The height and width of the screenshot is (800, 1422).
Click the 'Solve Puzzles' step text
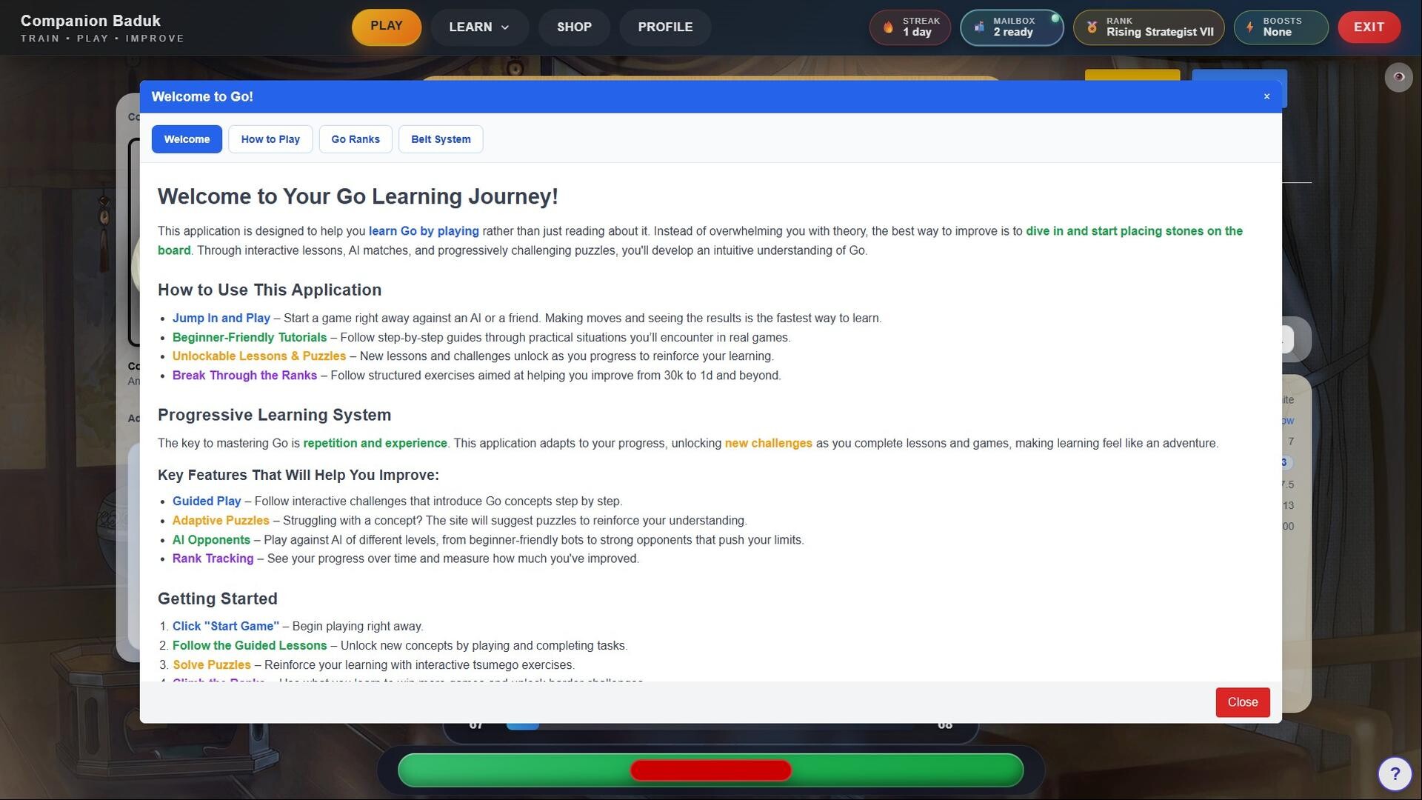[212, 665]
